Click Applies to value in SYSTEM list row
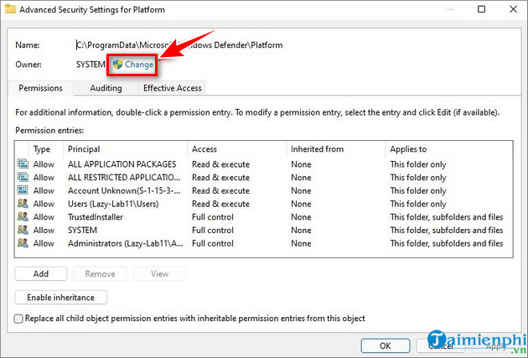Screen dimensions: 528x358 click(x=447, y=230)
